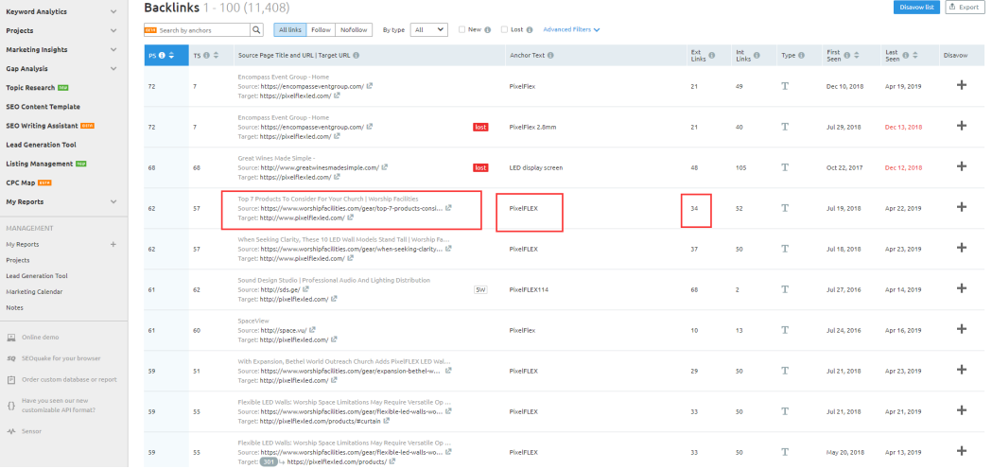Viewport: 992px width, 469px height.
Task: Click text type icon in first backlink row
Action: pos(784,86)
